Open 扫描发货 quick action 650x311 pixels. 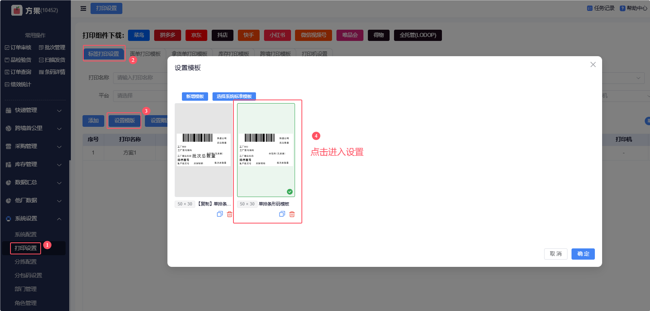(52, 60)
